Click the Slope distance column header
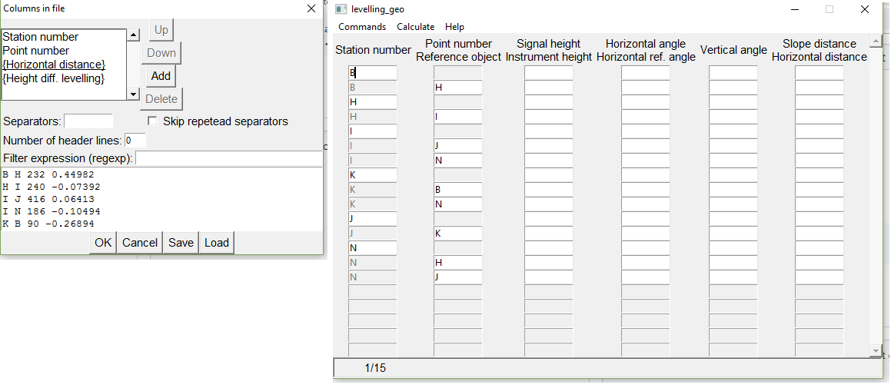 (x=820, y=44)
